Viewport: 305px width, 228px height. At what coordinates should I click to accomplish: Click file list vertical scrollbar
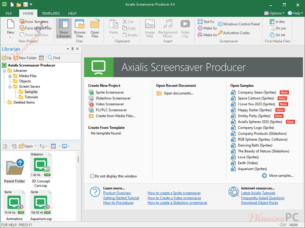coord(78,159)
